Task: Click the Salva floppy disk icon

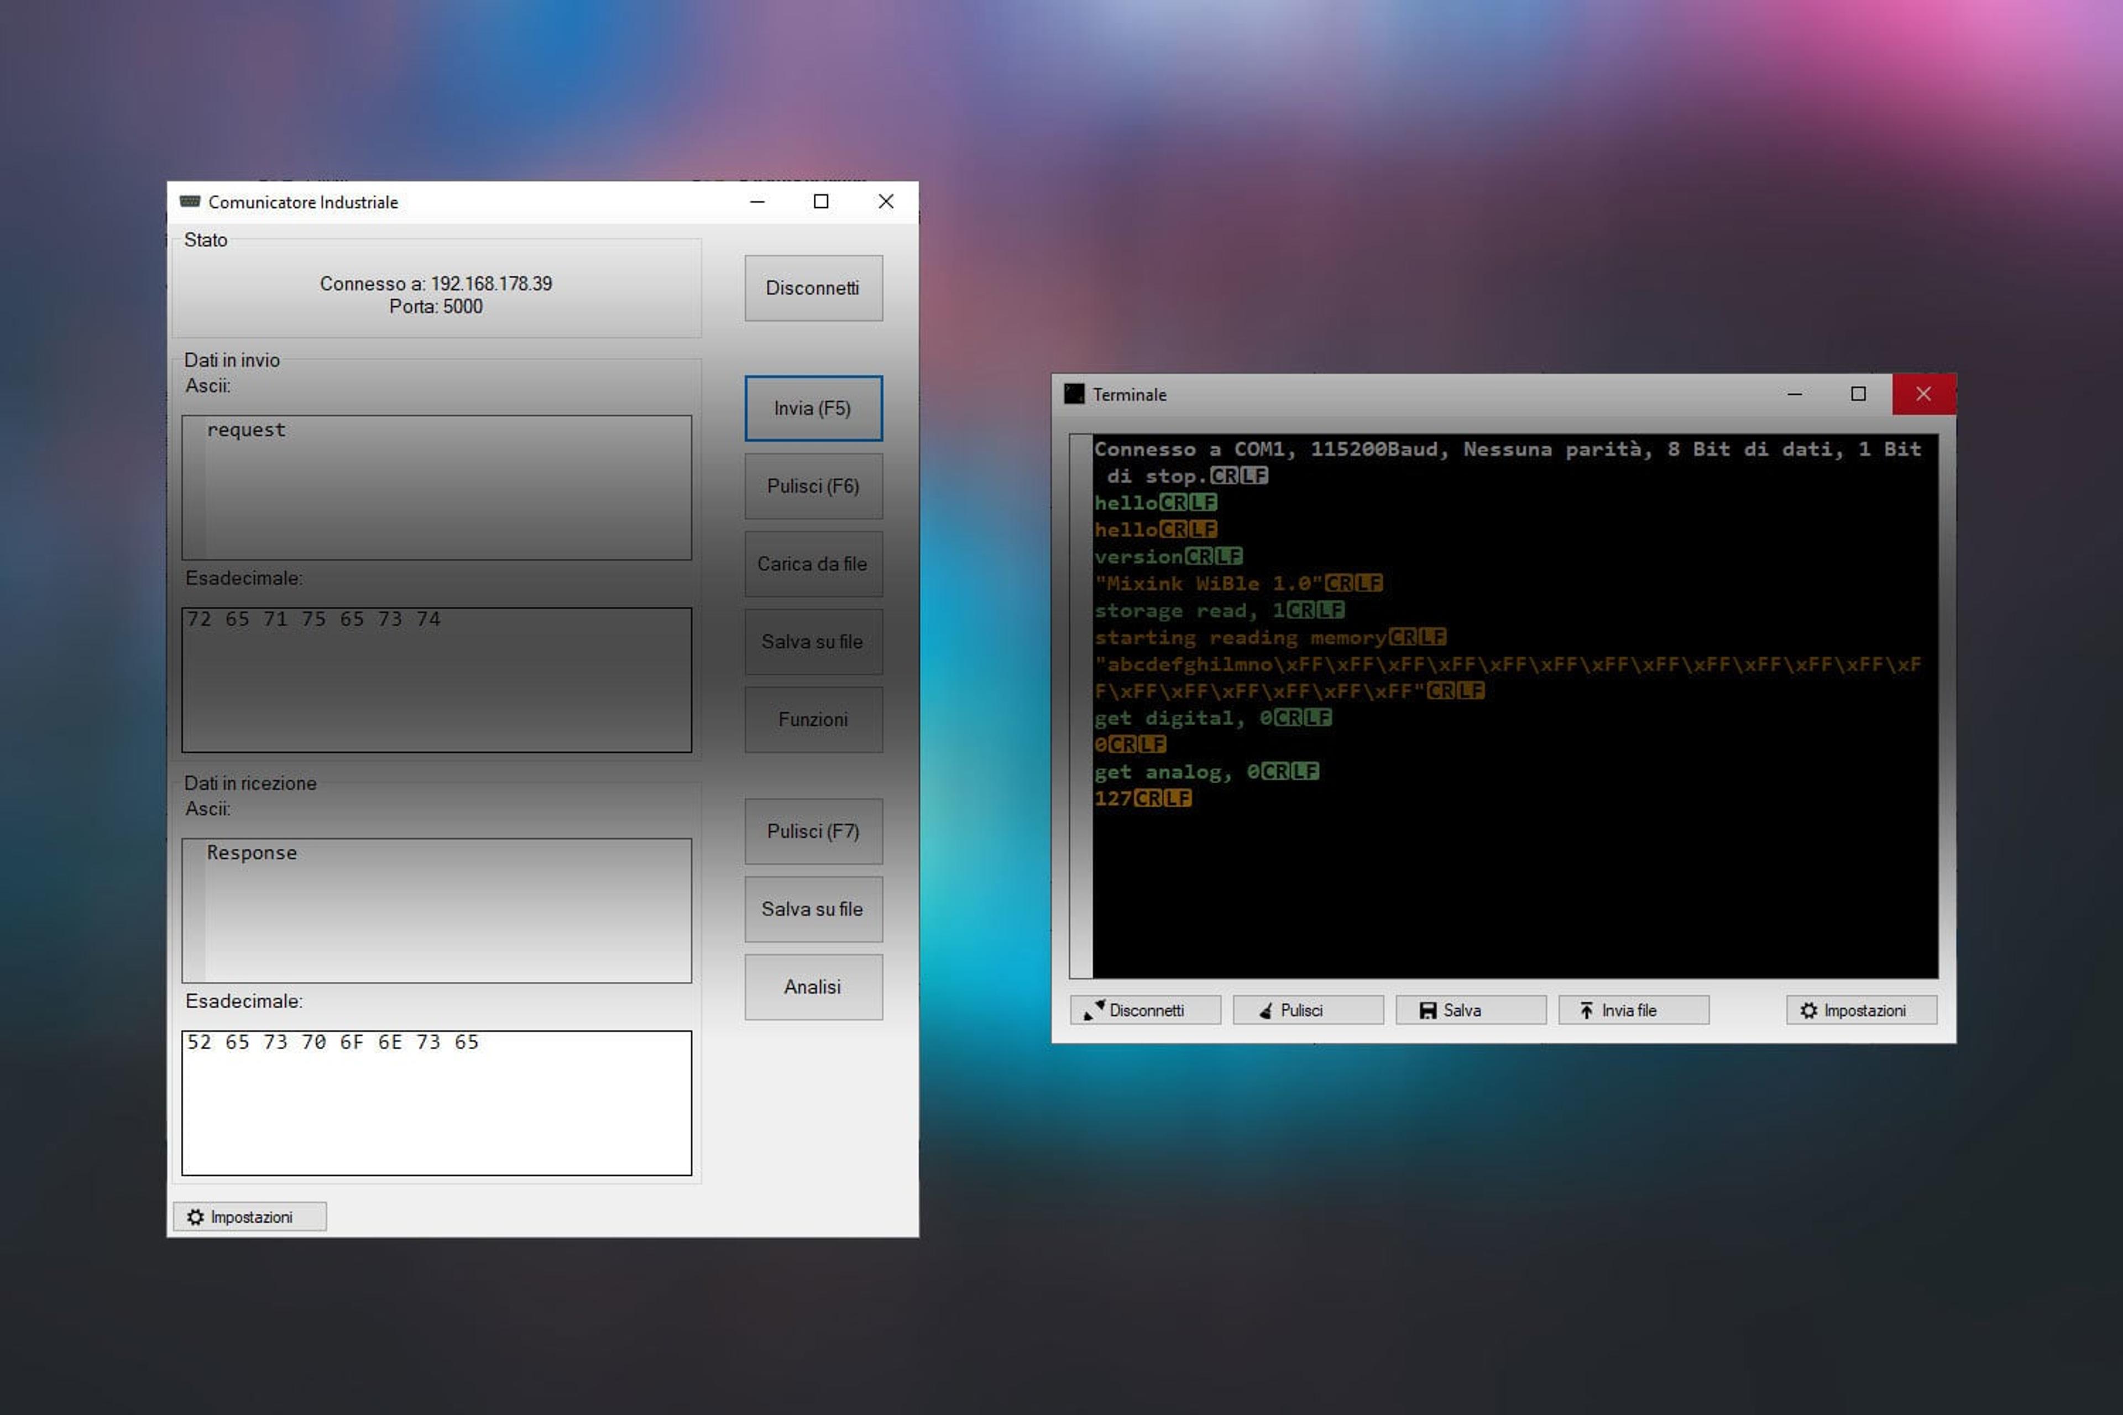Action: (1428, 1010)
